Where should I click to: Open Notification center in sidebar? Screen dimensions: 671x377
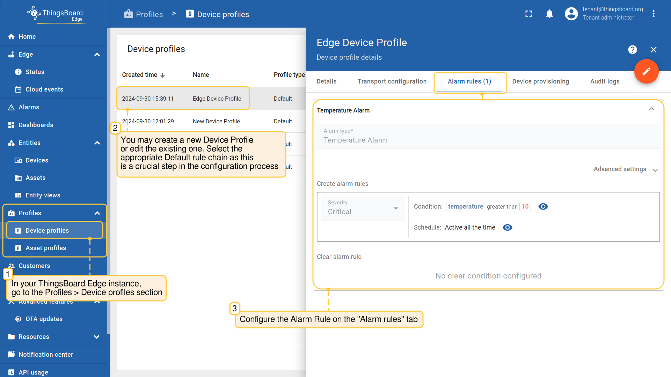point(46,355)
